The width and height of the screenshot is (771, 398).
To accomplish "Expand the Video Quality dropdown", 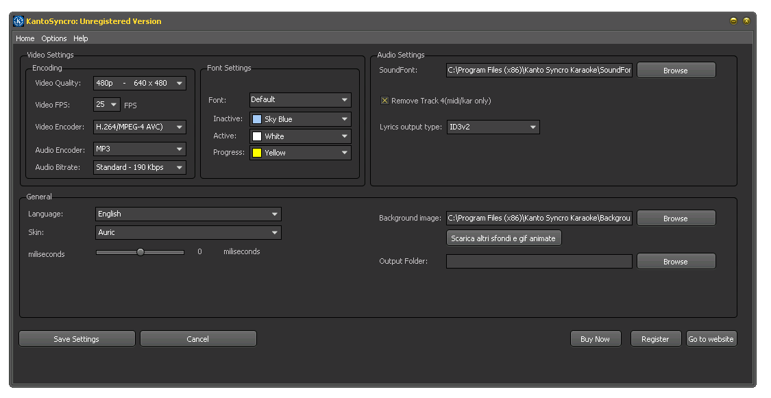I will coord(140,83).
